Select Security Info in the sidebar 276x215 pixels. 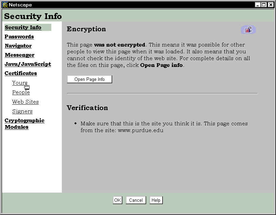click(23, 28)
